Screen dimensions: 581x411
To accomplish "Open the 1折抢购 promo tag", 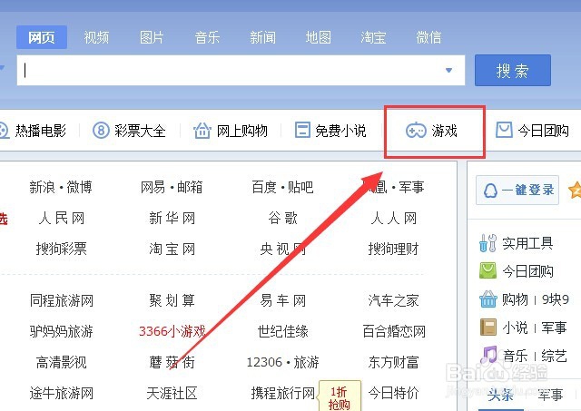I will tap(339, 396).
